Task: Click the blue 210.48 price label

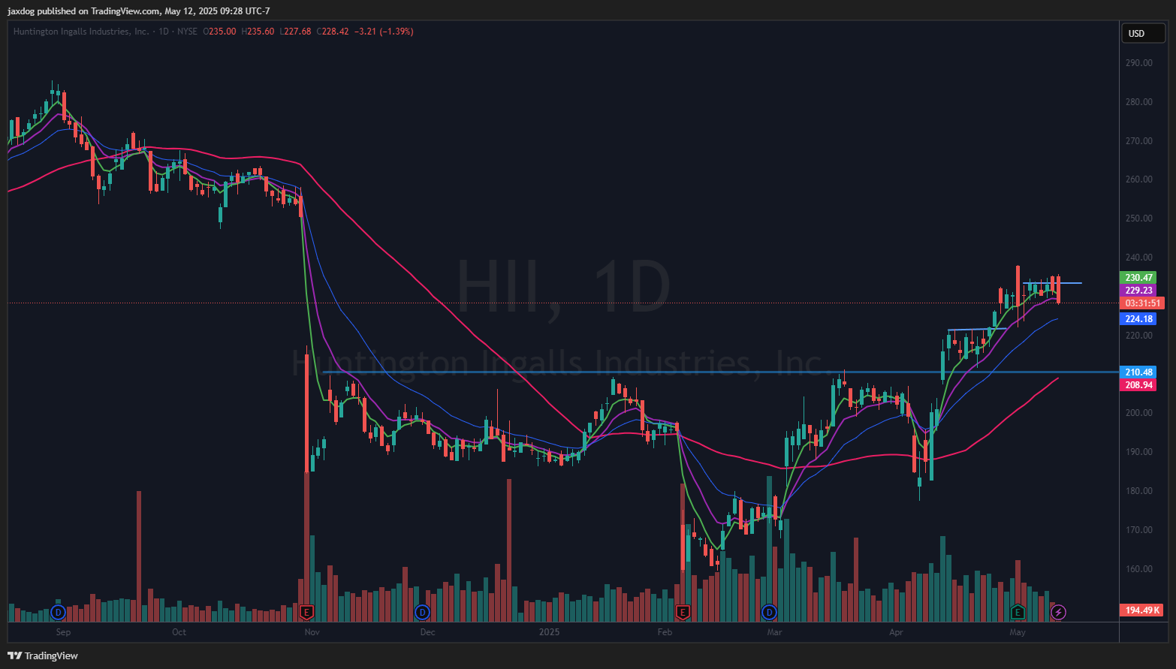Action: pos(1138,372)
